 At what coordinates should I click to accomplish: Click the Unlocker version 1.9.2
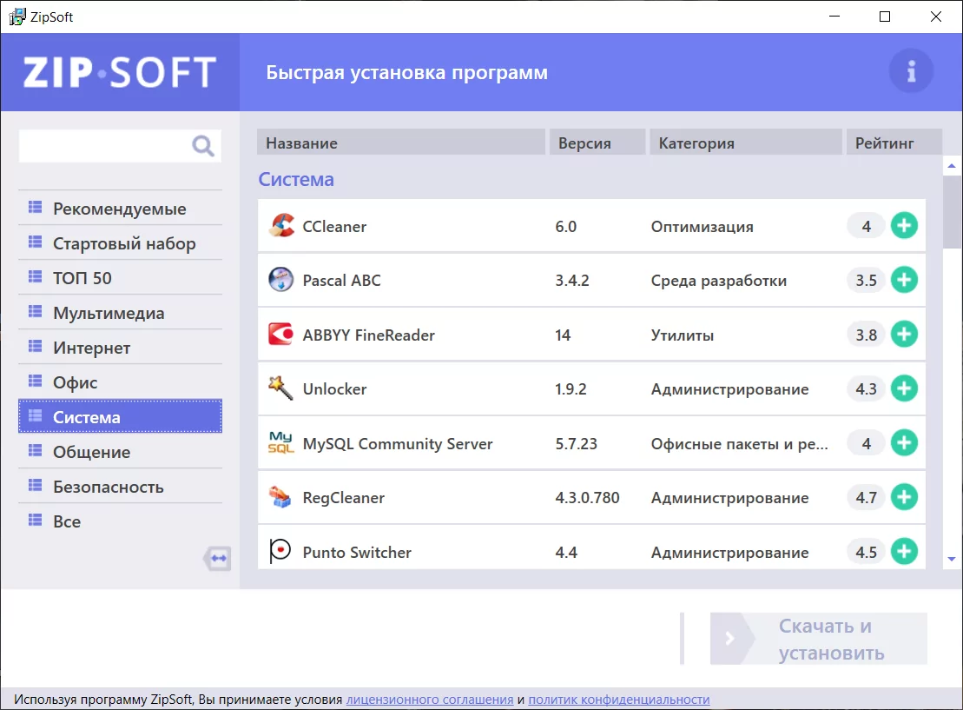(571, 389)
